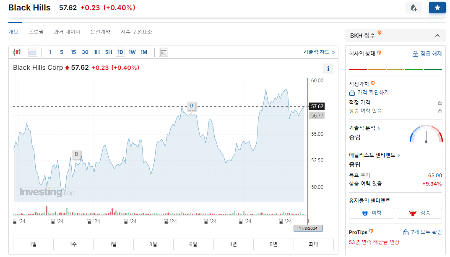Set chart range to 최대
This screenshot has height=257, width=450.
313,244
